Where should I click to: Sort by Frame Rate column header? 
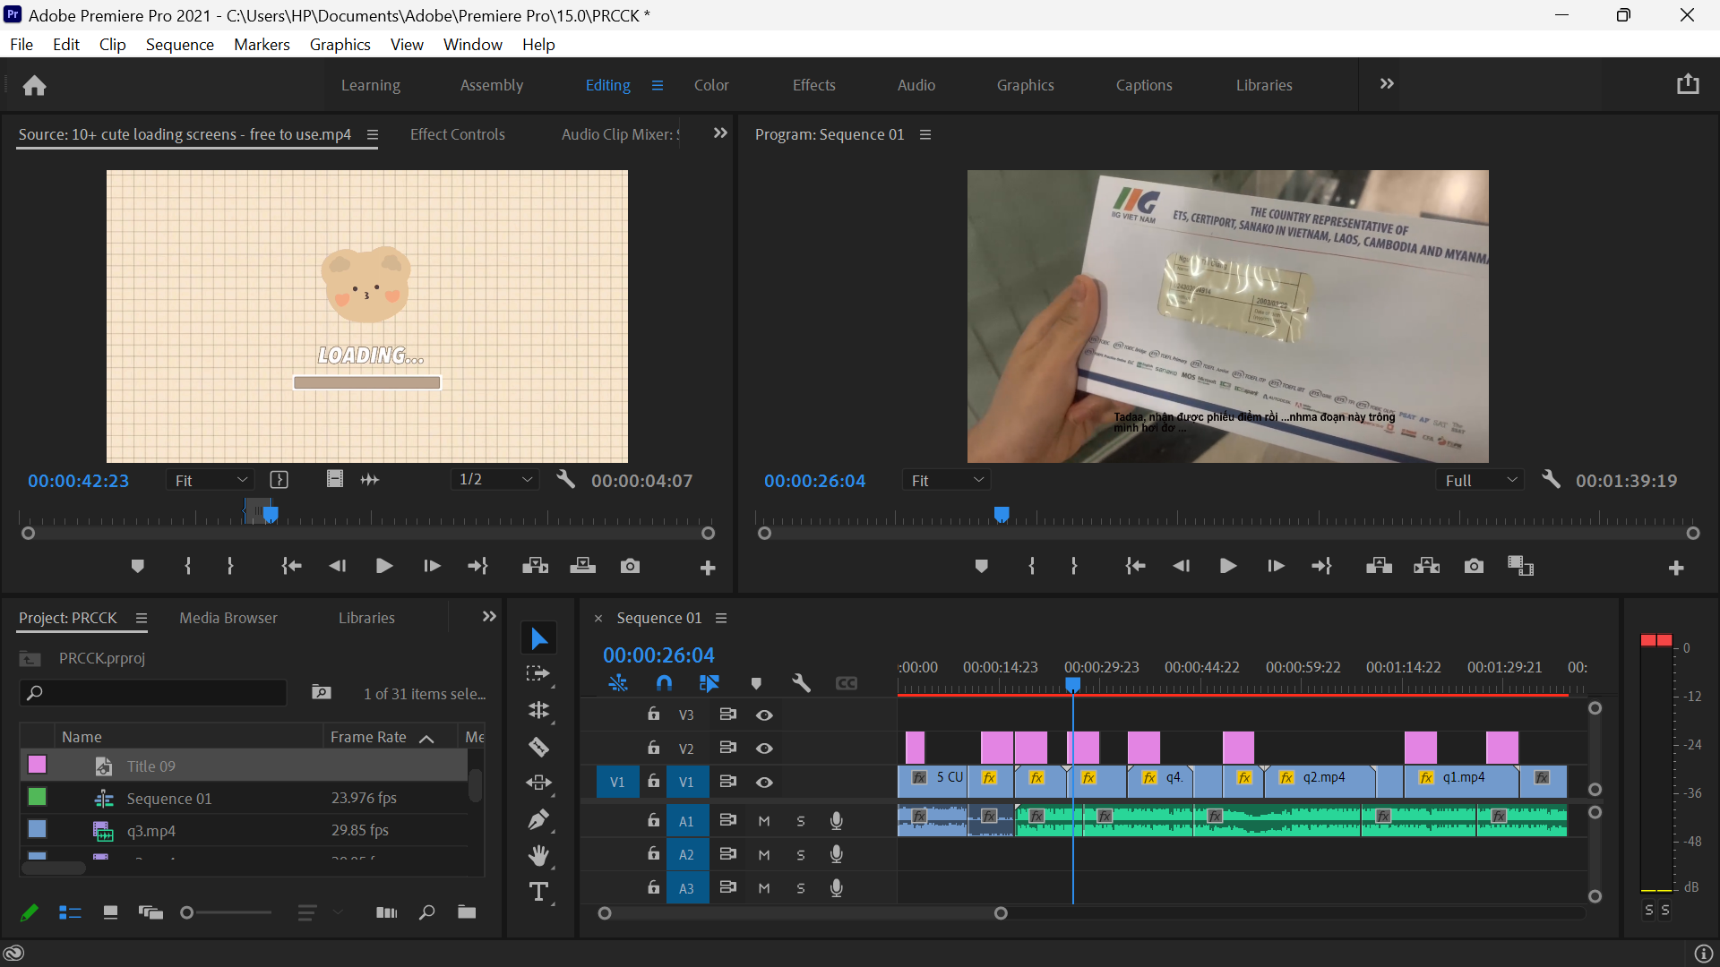click(368, 737)
